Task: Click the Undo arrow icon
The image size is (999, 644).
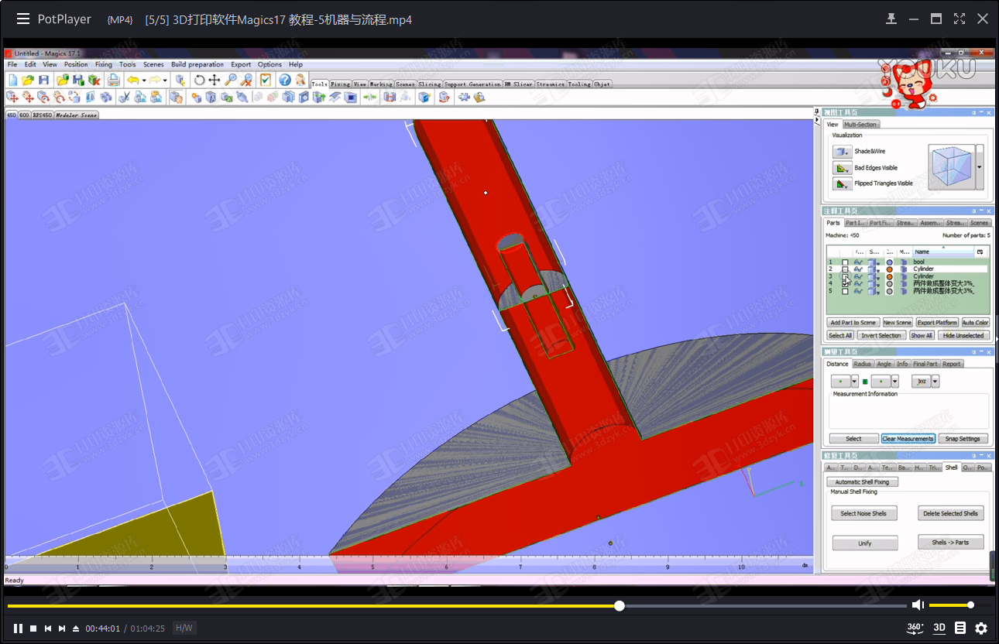Action: tap(133, 80)
